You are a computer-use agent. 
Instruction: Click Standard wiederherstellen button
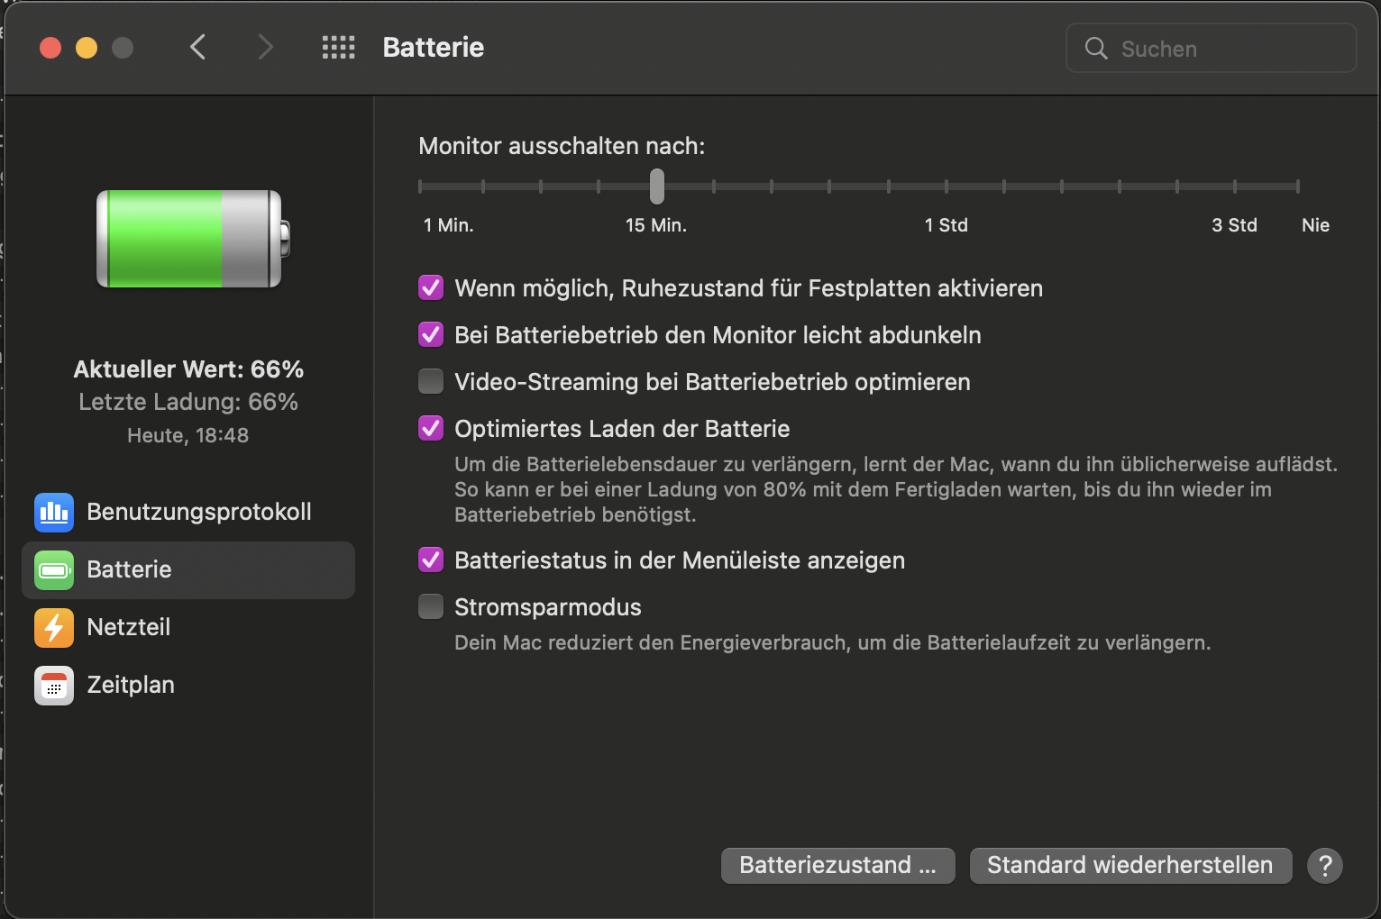(x=1130, y=866)
